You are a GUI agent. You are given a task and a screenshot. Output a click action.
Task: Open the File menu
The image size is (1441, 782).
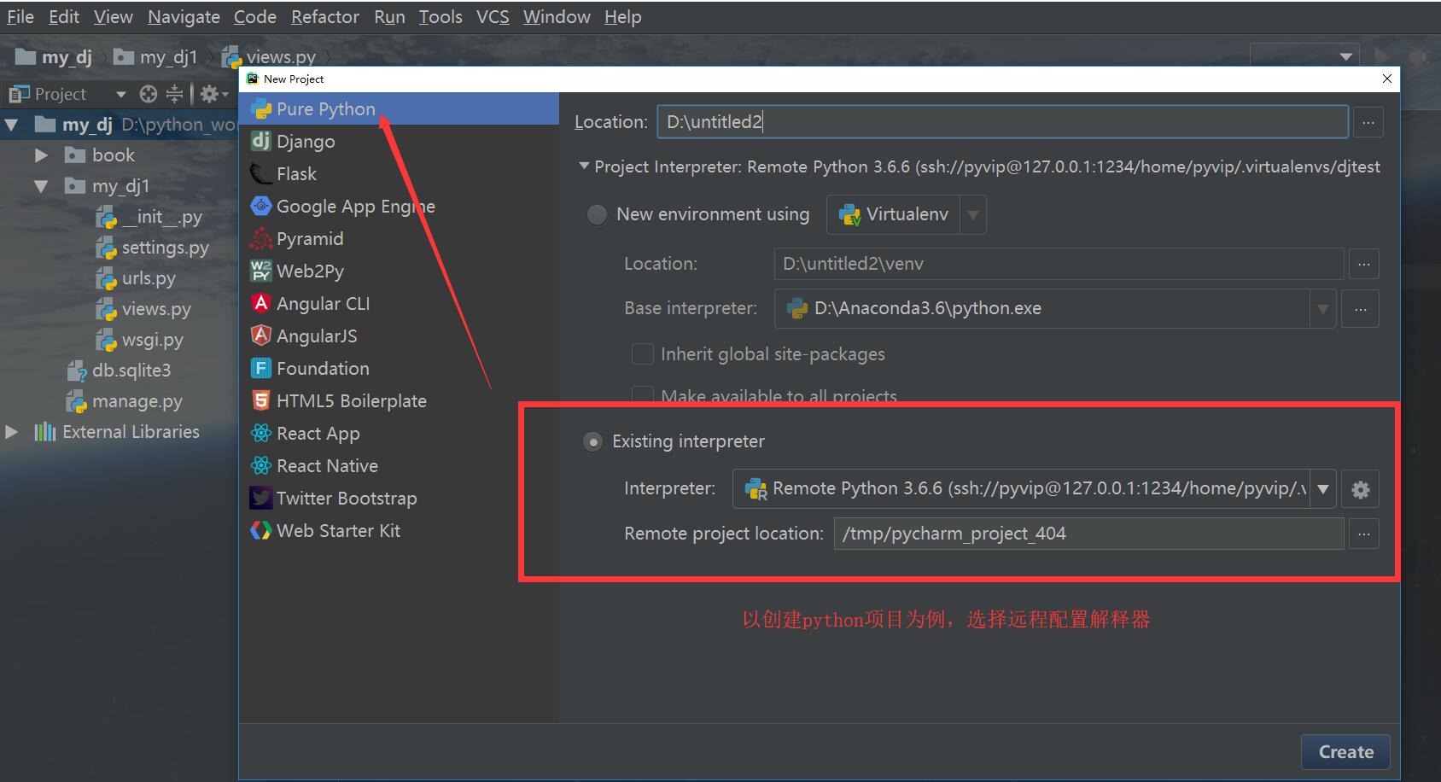[x=20, y=17]
